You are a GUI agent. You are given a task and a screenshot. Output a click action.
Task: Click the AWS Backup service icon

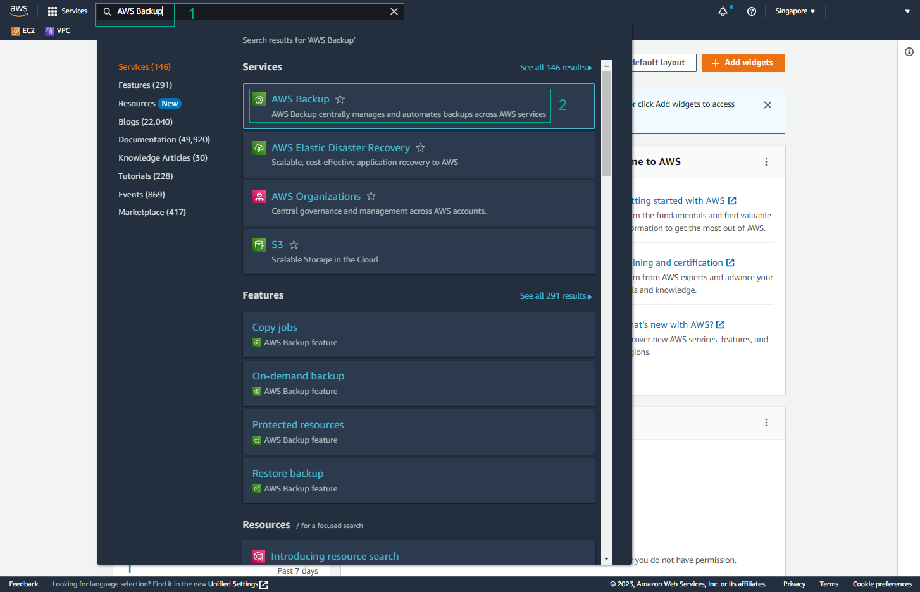tap(259, 99)
